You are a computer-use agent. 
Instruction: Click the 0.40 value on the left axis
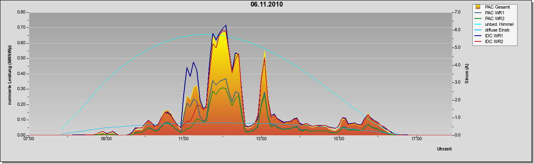(22, 74)
